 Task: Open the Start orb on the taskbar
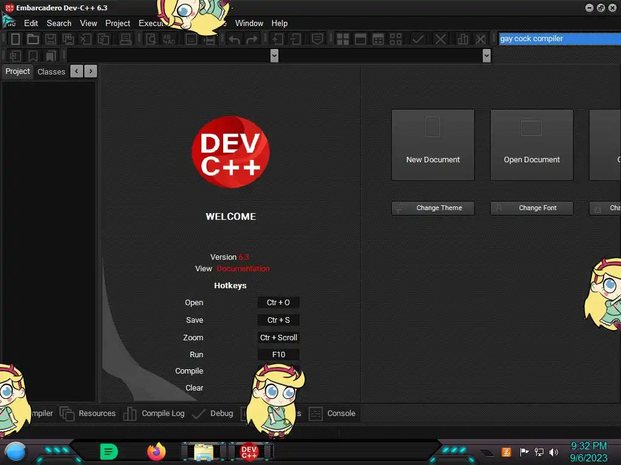coord(15,452)
